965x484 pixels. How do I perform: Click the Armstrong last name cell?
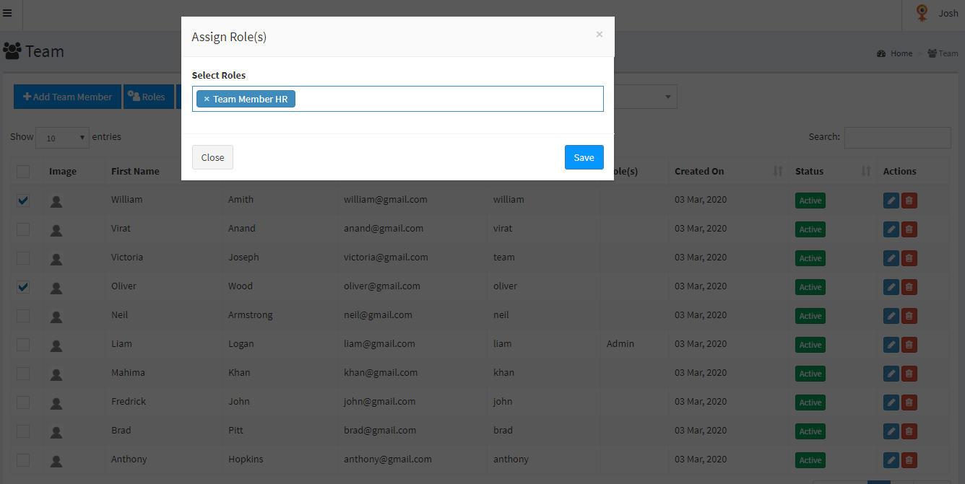251,314
